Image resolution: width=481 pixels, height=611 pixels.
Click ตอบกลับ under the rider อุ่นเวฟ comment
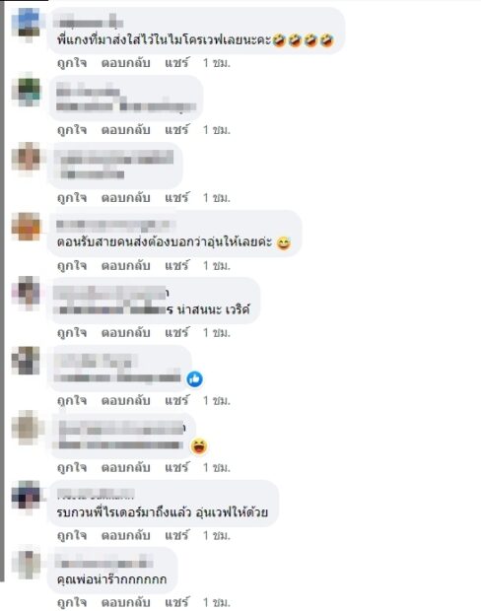(x=125, y=535)
